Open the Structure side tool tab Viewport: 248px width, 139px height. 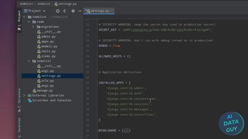coord(19,100)
